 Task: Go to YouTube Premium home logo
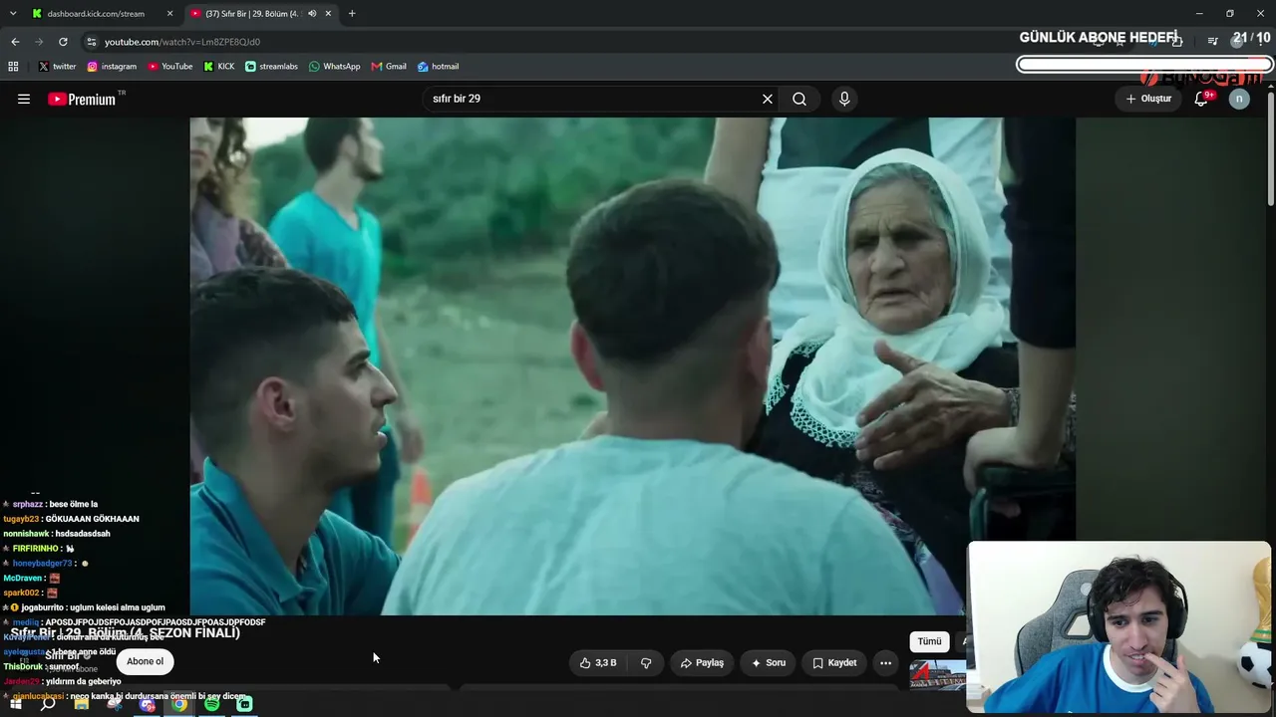click(82, 99)
